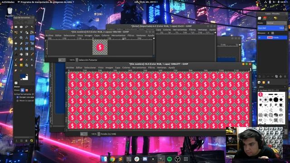Open OBS Studio from the dock
Screen dimensions: 290x163
(177, 159)
